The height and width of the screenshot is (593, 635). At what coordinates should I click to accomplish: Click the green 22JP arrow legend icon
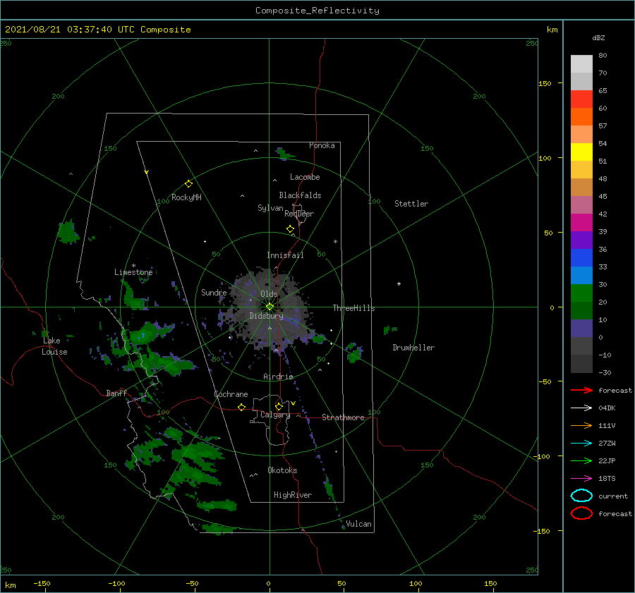coord(581,460)
